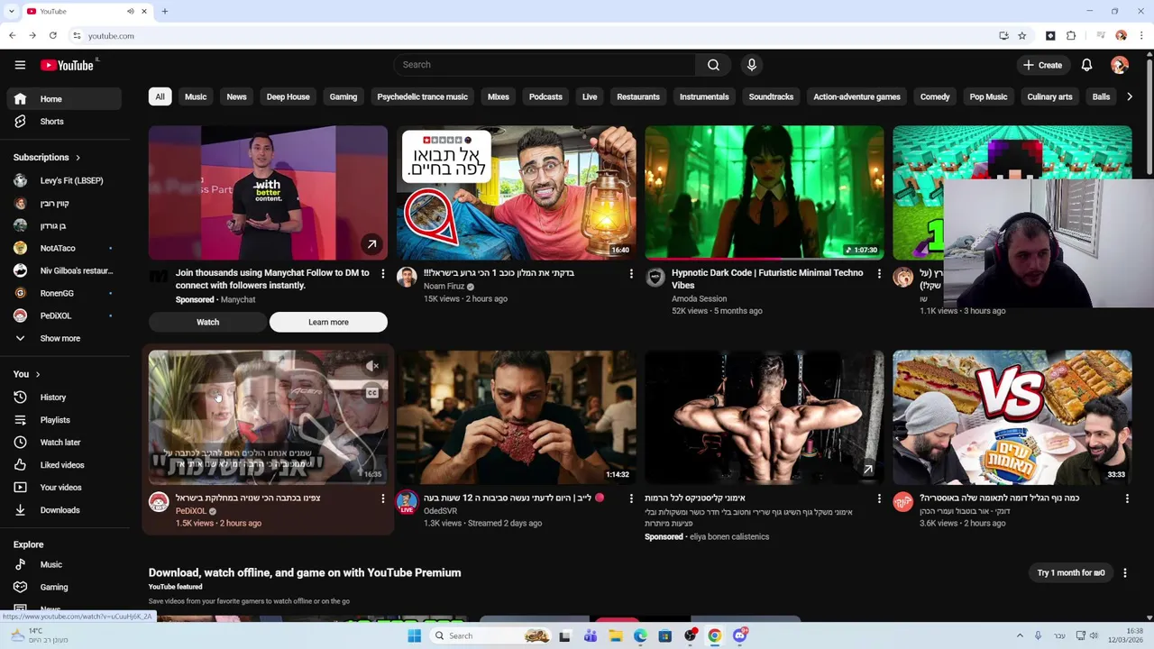Open Chrome extensions puzzle icon
Viewport: 1154px width, 649px height.
pyautogui.click(x=1071, y=36)
